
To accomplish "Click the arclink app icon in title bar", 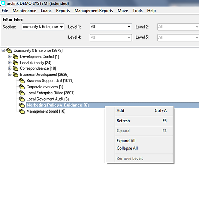I will point(3,3).
